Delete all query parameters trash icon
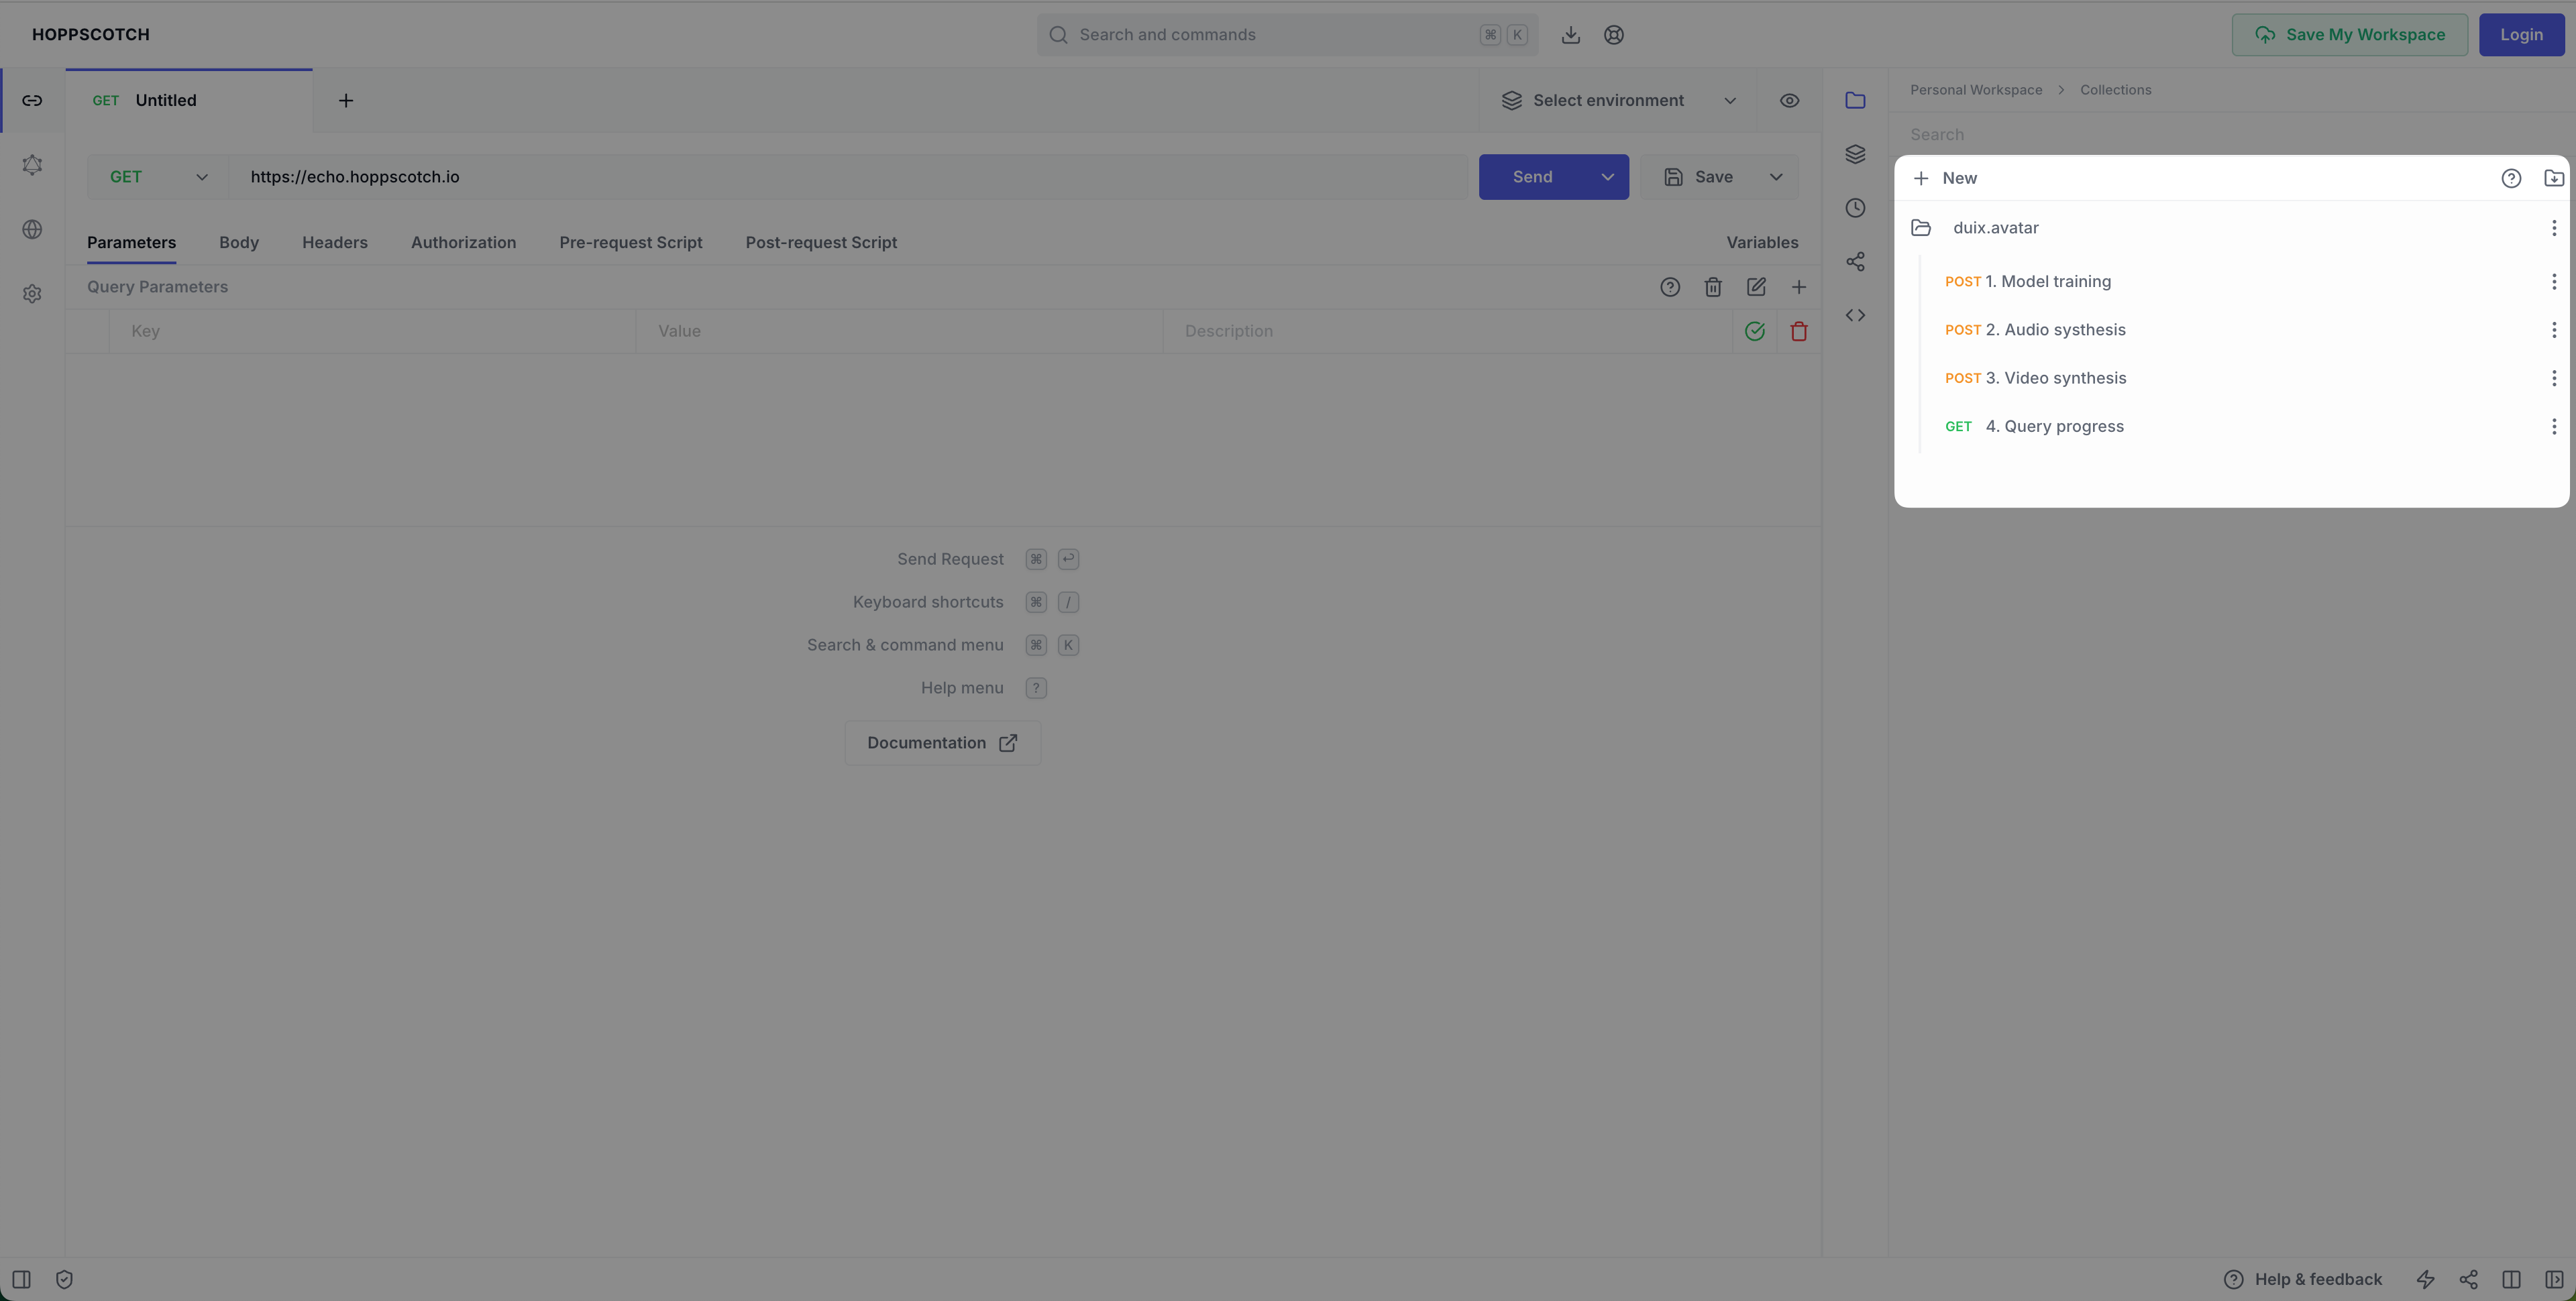This screenshot has height=1301, width=2576. point(1712,287)
